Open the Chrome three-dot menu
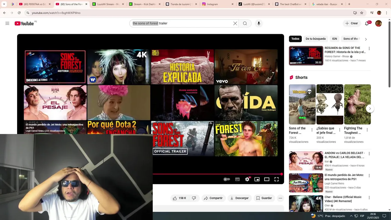391x220 pixels. coord(386,13)
